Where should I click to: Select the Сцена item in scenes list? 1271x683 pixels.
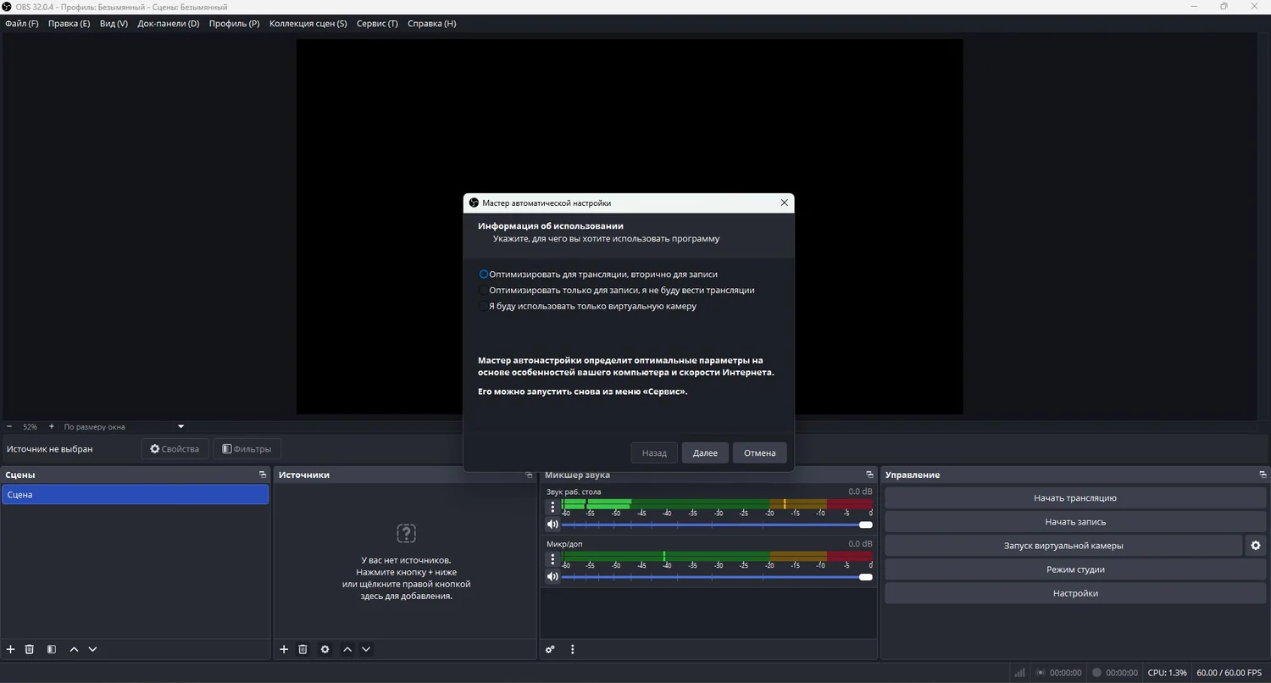[135, 495]
